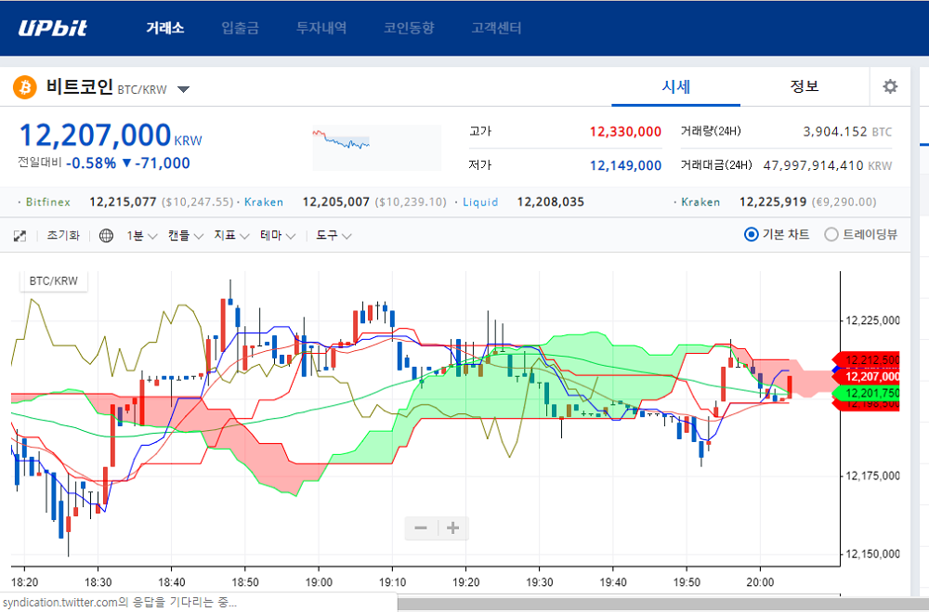Open chart settings gear icon
This screenshot has width=929, height=612.
(x=890, y=86)
